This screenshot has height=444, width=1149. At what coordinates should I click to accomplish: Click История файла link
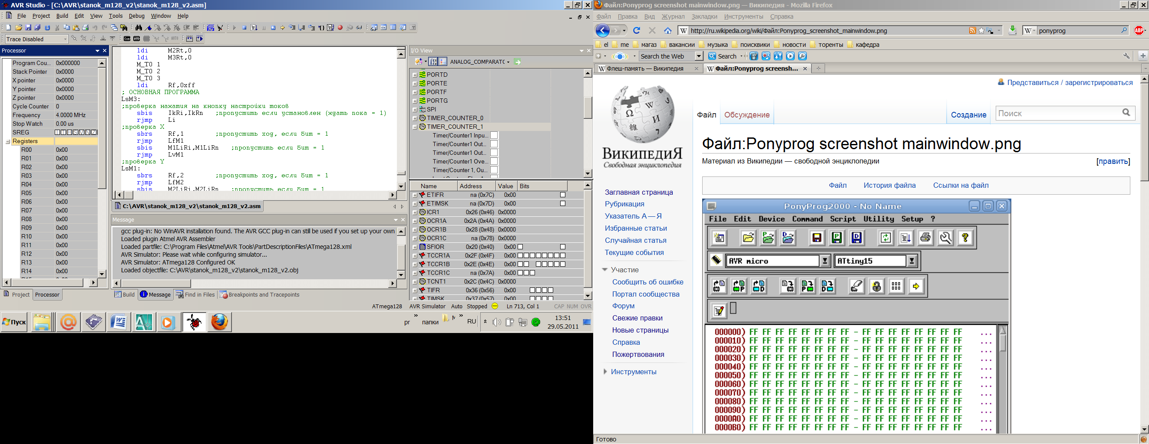889,185
